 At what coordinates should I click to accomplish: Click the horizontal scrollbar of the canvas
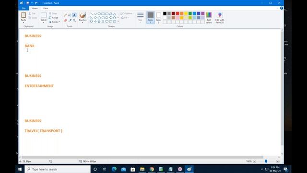[142, 157]
